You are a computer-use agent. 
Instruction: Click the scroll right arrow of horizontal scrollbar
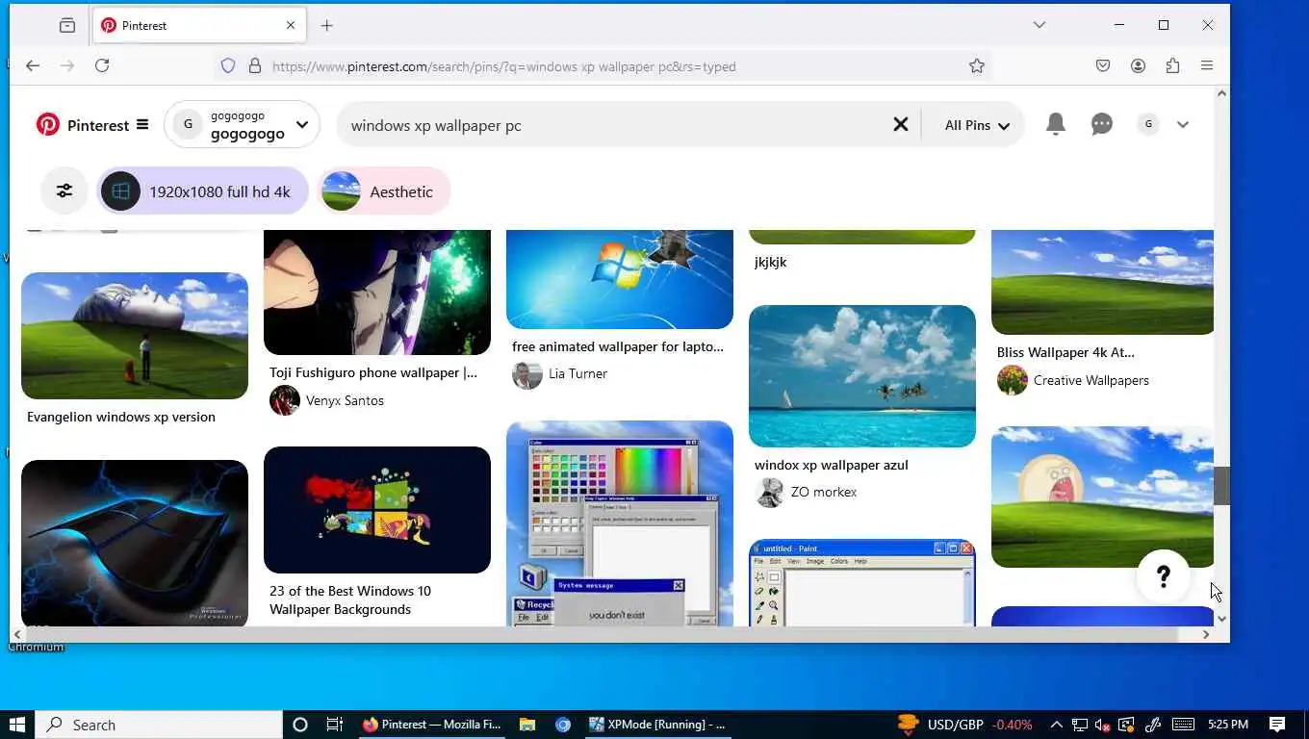pos(1206,634)
